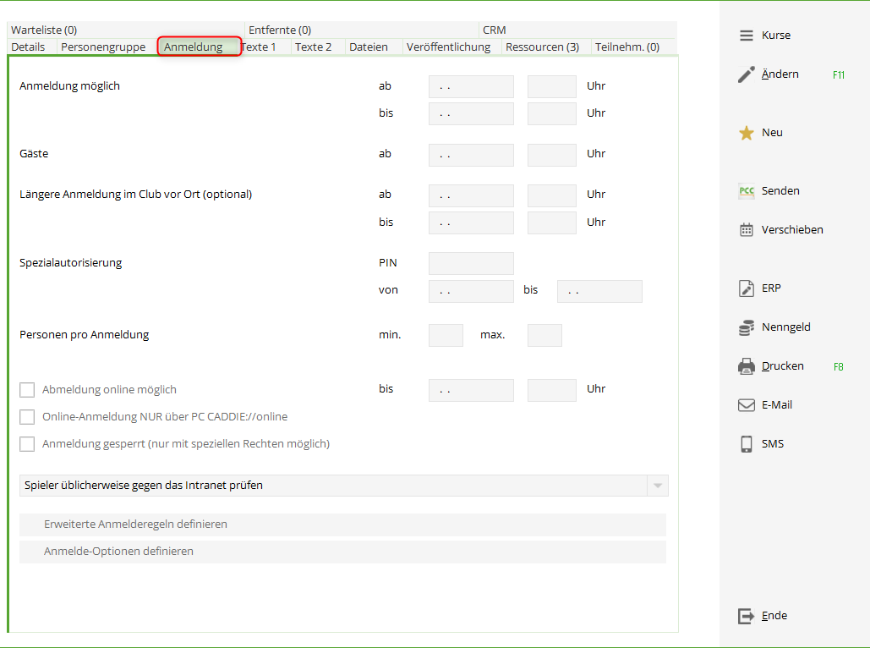This screenshot has height=648, width=870.
Task: Send message via E-Mail envelope icon
Action: (x=746, y=405)
